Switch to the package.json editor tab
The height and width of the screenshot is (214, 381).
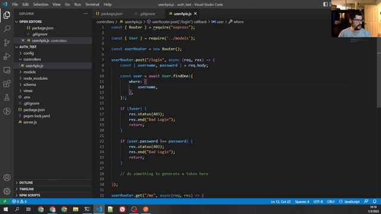[111, 14]
